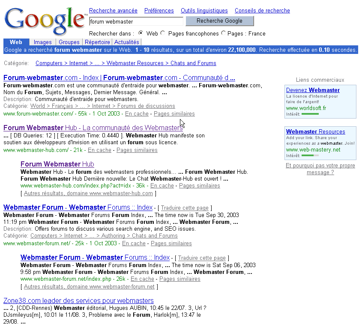
Task: Show Pages similaires for the webmaster-forum.net 25k result
Action: (x=171, y=243)
